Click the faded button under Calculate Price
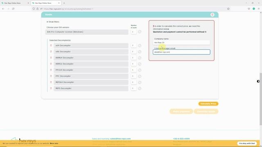262x147 pixels. pos(206,111)
